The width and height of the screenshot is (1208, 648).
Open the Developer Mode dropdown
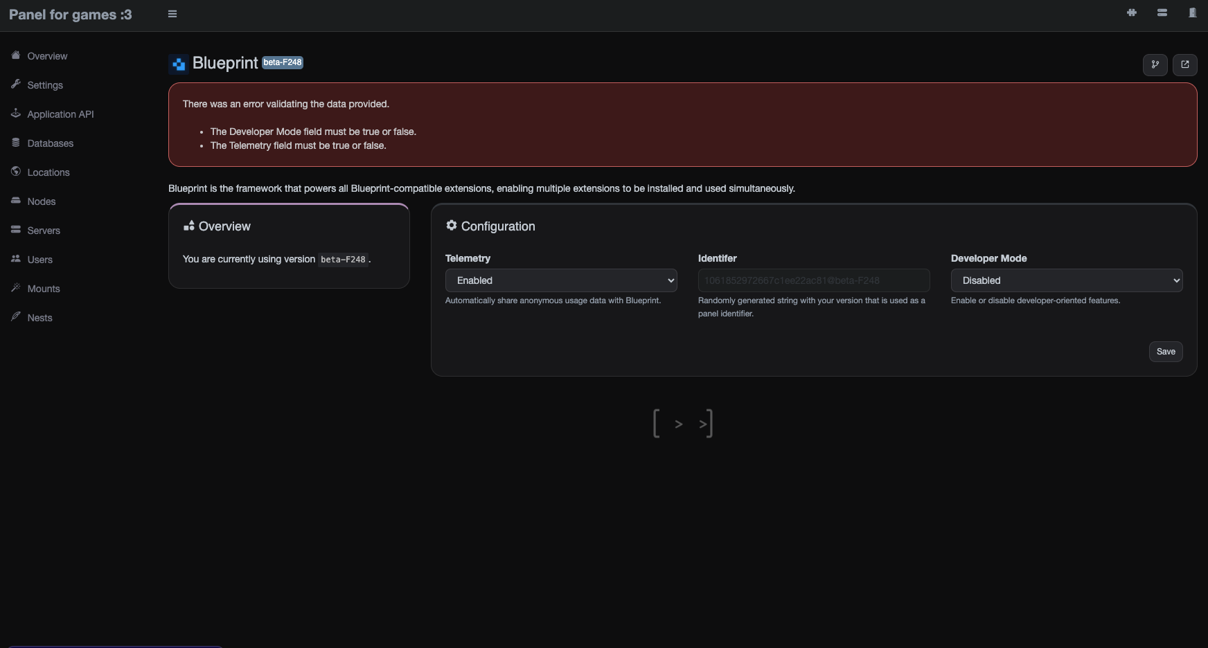pos(1067,280)
